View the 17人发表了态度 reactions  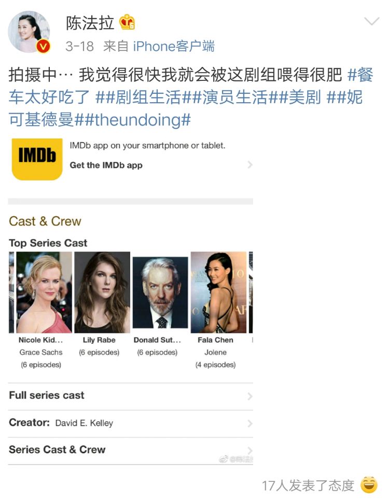coord(308,485)
